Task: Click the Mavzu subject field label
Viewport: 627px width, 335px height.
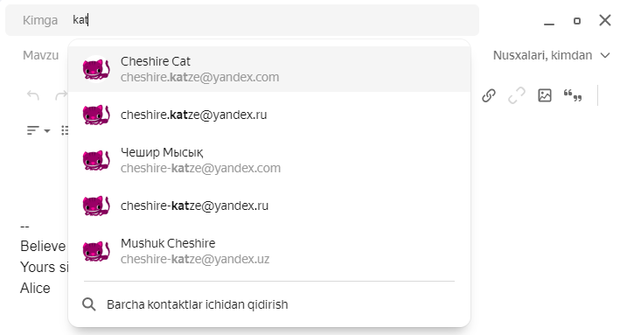Action: (x=41, y=55)
